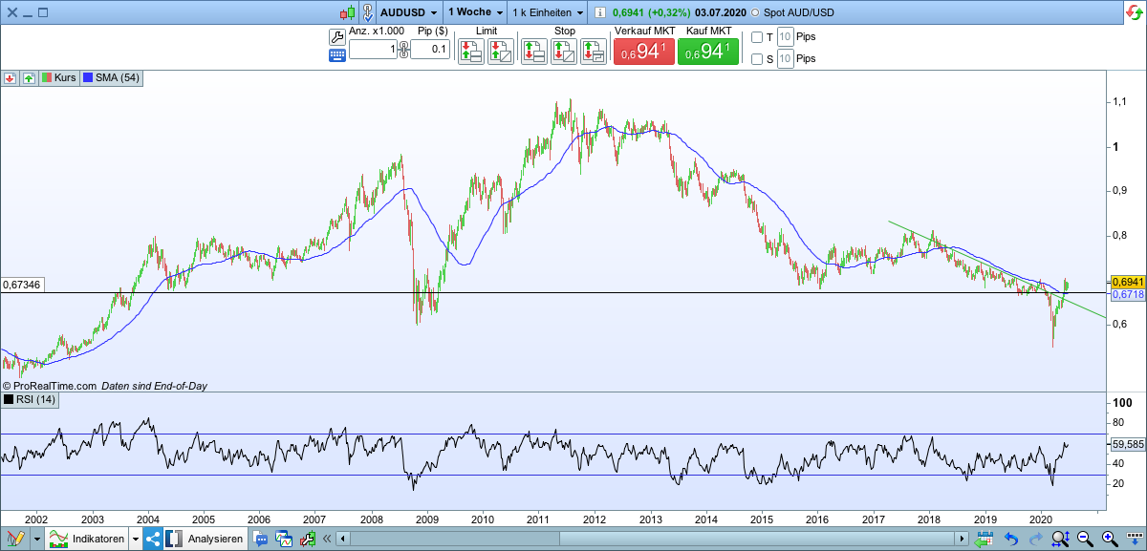The height and width of the screenshot is (551, 1147).
Task: Click the redo arrow icon
Action: (x=1036, y=539)
